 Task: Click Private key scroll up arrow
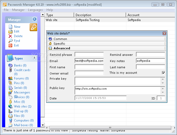click(x=163, y=79)
